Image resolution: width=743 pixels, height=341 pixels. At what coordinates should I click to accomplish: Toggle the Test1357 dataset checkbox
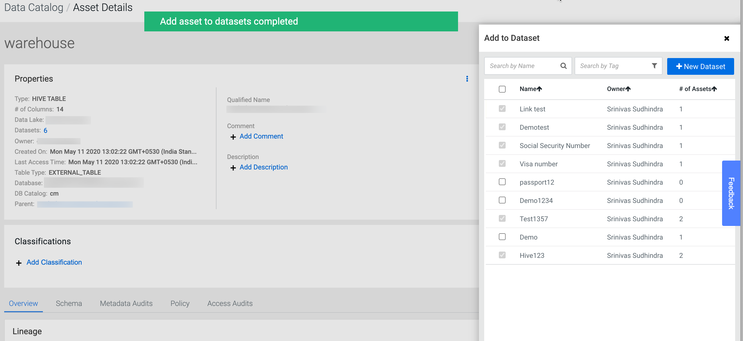coord(502,218)
